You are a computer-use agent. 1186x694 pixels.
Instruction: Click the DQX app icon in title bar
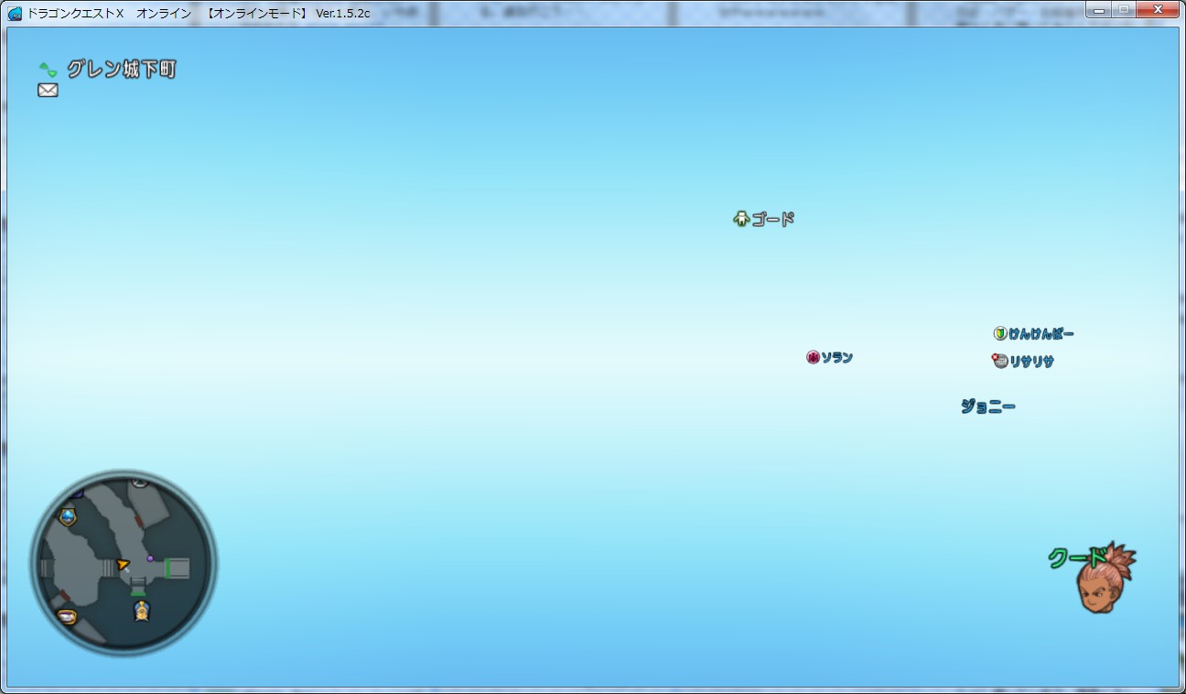click(x=15, y=13)
